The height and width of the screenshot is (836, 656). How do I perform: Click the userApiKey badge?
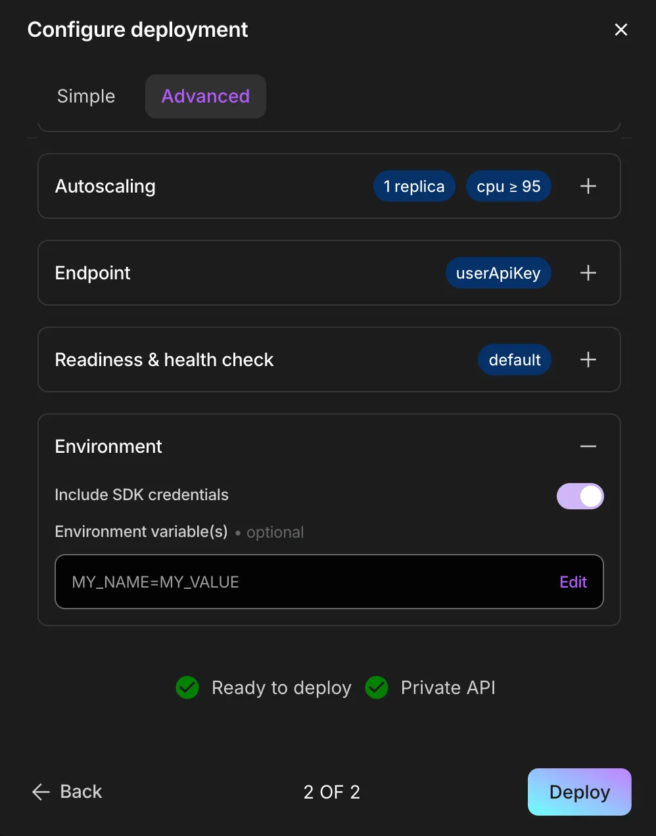[x=498, y=273]
